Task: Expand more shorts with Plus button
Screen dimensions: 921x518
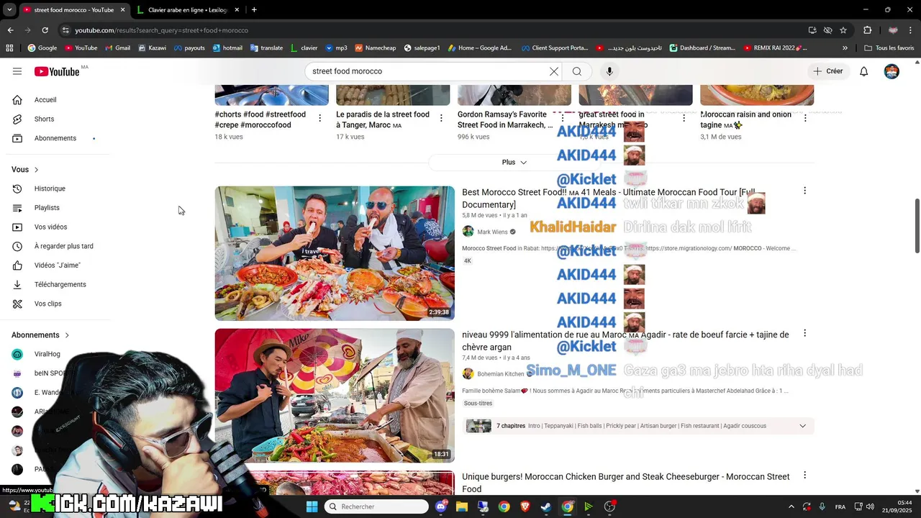Action: point(514,162)
